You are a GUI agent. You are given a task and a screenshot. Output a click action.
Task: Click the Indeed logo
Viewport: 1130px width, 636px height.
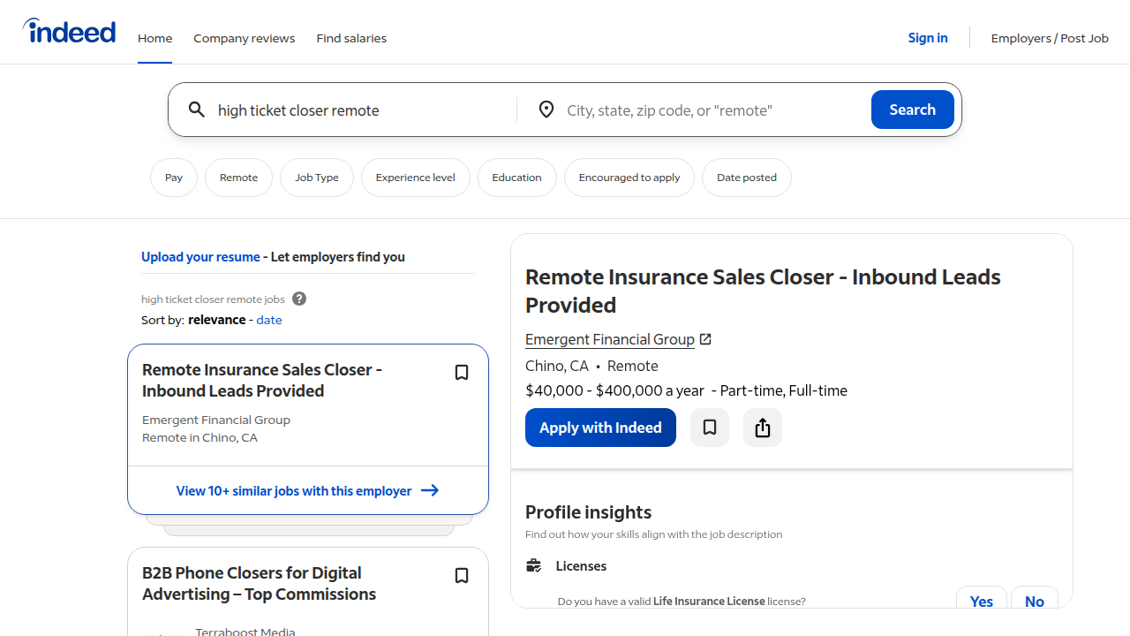pyautogui.click(x=69, y=31)
